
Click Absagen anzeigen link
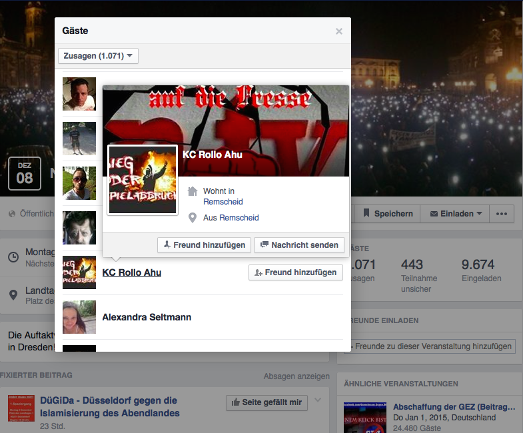(296, 376)
